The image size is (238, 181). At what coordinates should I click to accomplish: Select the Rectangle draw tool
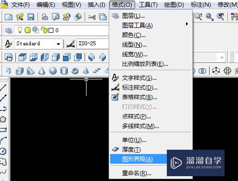point(3,130)
